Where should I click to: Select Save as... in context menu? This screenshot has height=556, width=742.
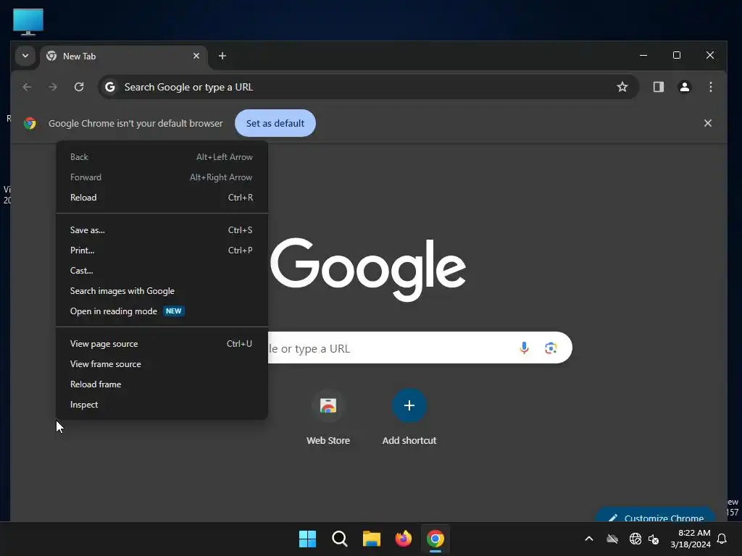(x=162, y=230)
